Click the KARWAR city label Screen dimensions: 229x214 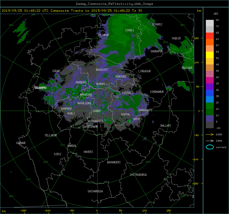tap(21, 143)
